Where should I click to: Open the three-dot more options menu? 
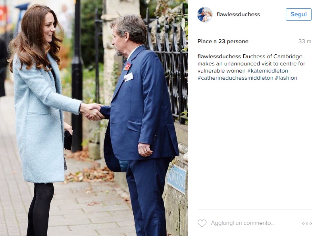[307, 223]
